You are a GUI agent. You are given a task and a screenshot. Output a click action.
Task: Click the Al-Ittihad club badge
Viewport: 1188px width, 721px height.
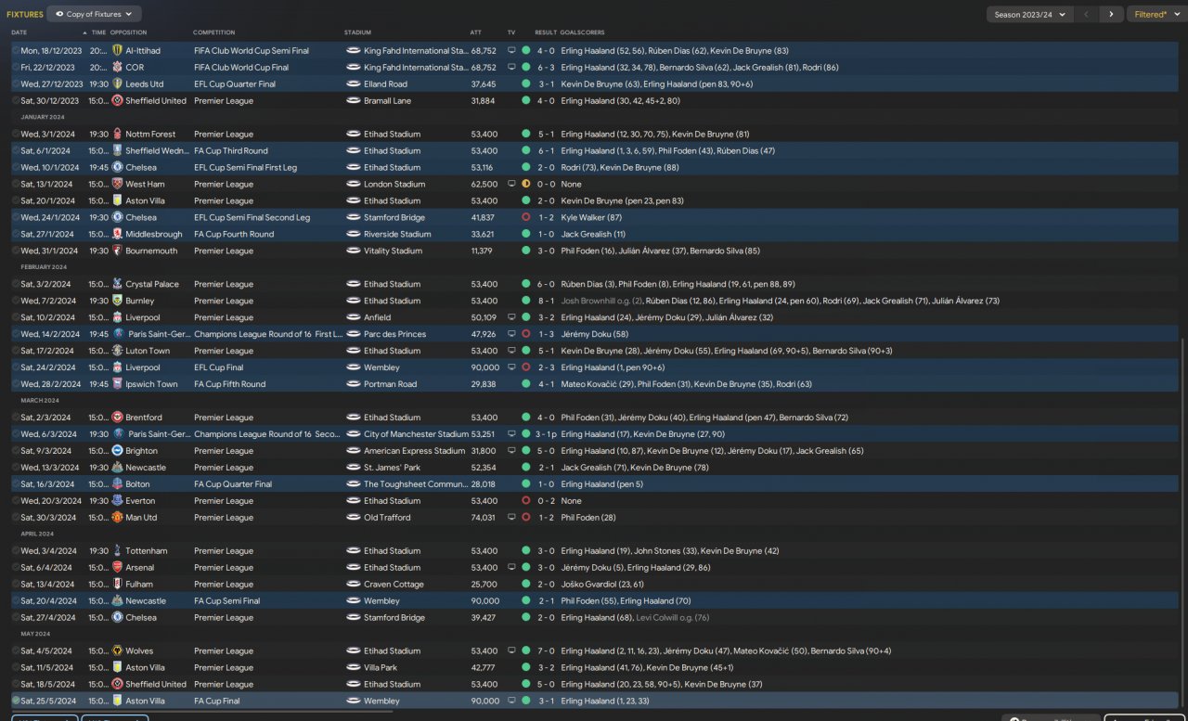pyautogui.click(x=118, y=51)
